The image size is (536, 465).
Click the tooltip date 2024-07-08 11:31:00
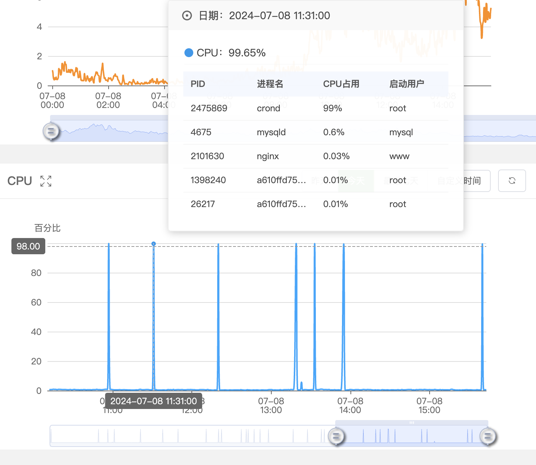(x=279, y=15)
